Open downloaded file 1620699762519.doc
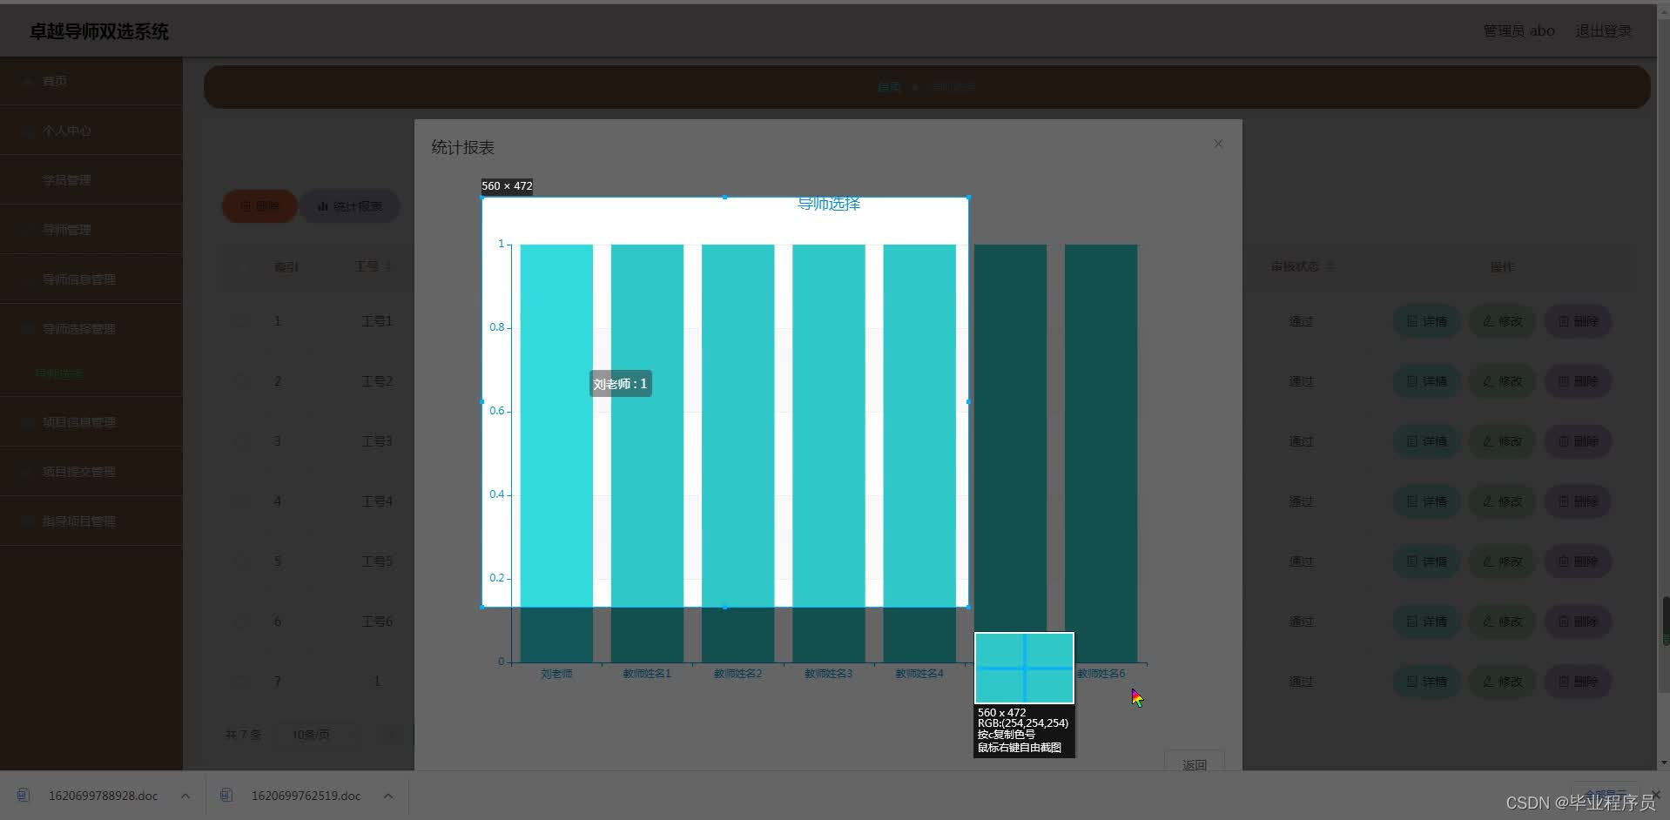Screen dimensions: 1670x820 tap(306, 796)
